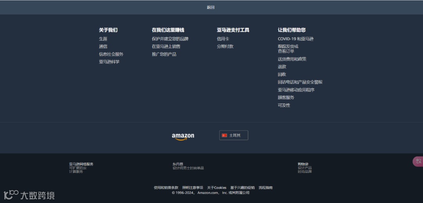
Task: Open 亚马逊移动应用程序 link
Action: pyautogui.click(x=296, y=90)
